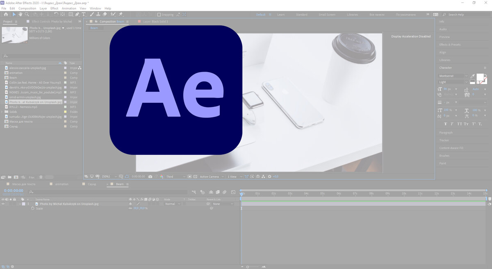
Task: Open the Effects & Presets panel
Action: (x=450, y=45)
